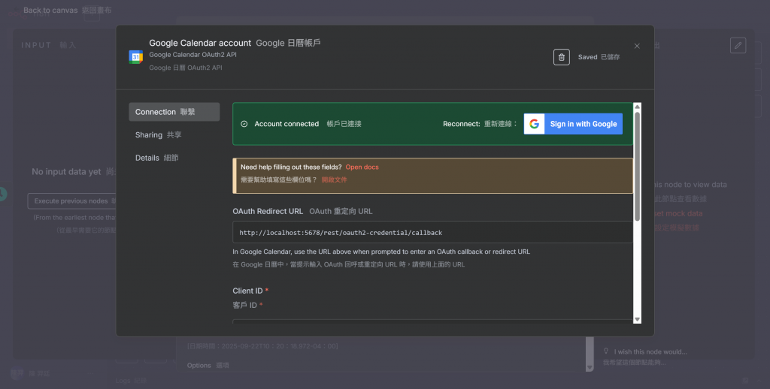Click the edit pencil icon in background panel
Screen dimensions: 770x389
[738, 46]
